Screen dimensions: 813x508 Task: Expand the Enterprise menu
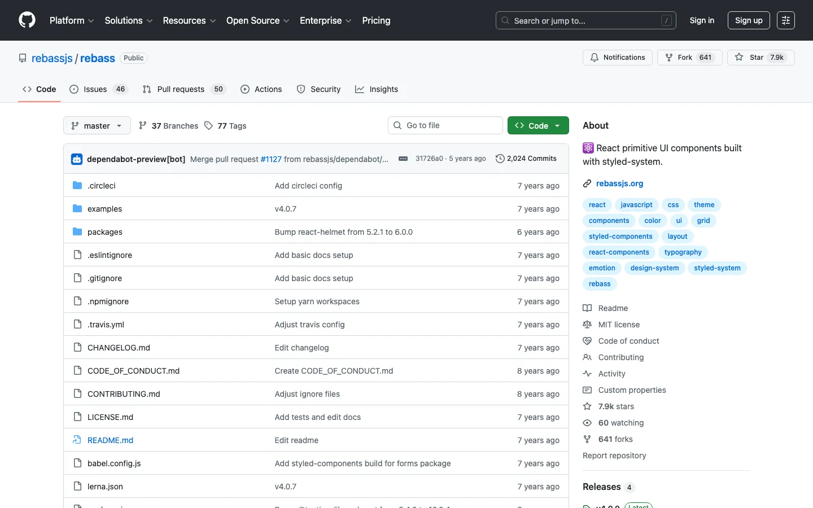point(326,20)
